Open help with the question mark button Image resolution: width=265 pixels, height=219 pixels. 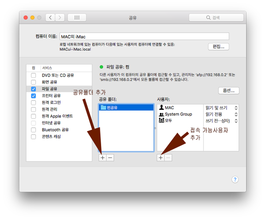point(235,179)
